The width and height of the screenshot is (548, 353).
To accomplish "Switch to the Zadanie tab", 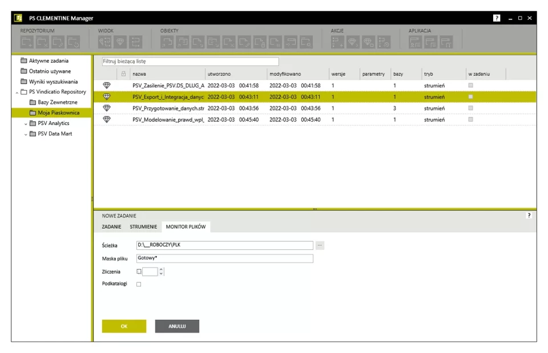I will click(111, 227).
